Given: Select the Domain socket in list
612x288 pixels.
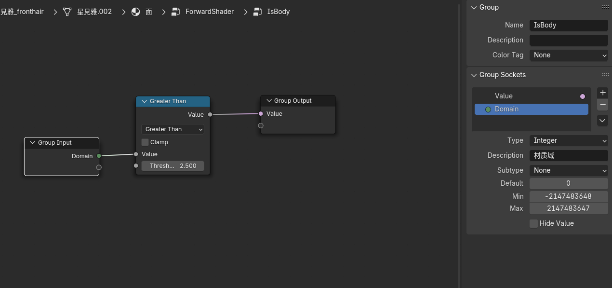Looking at the screenshot, I should tap(531, 110).
